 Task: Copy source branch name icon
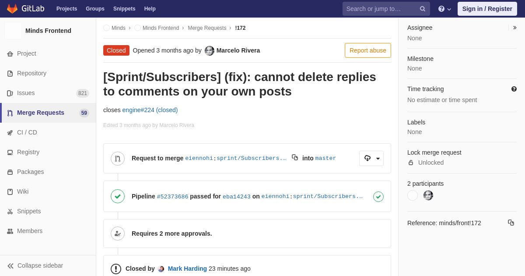[x=295, y=157]
